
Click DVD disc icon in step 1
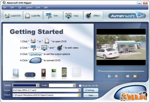tap(33, 41)
